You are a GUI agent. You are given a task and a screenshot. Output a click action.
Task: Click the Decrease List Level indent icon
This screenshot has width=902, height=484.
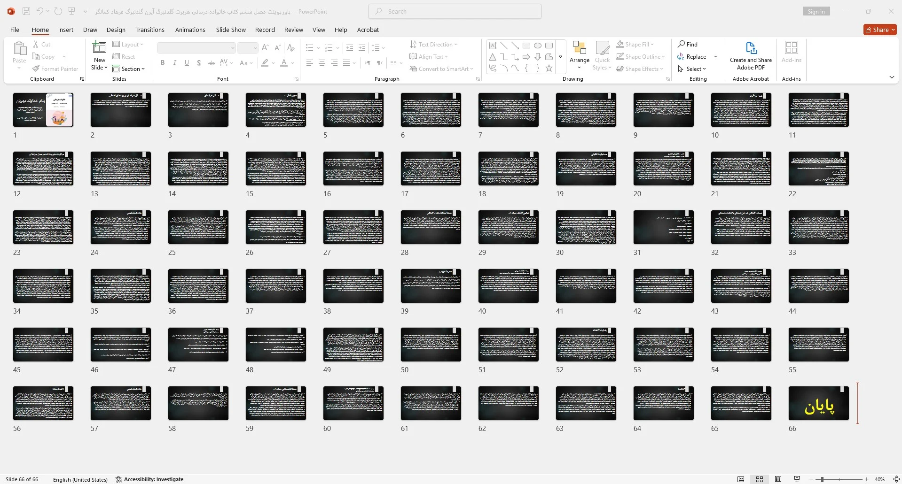350,47
